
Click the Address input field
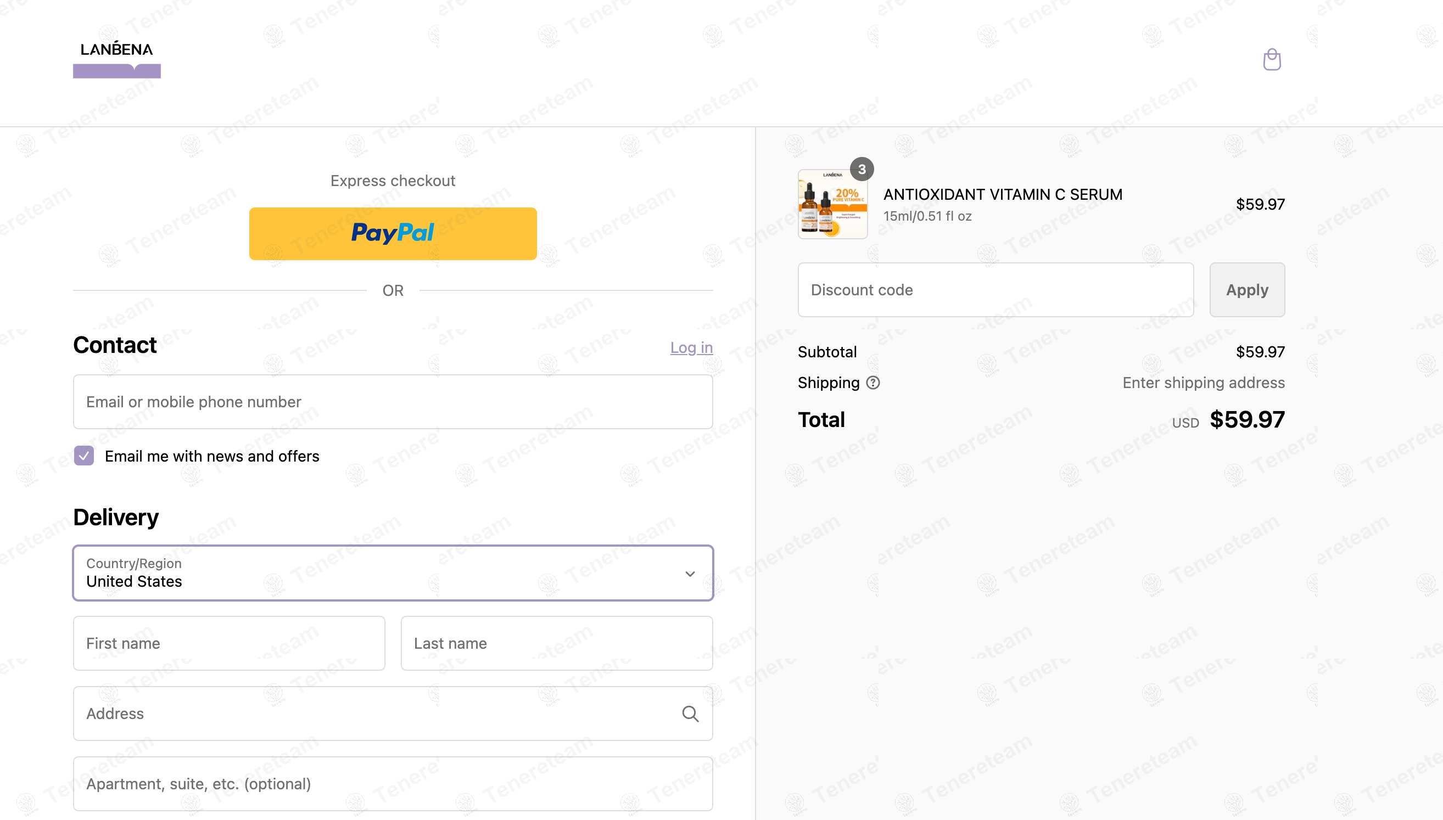[x=393, y=714]
